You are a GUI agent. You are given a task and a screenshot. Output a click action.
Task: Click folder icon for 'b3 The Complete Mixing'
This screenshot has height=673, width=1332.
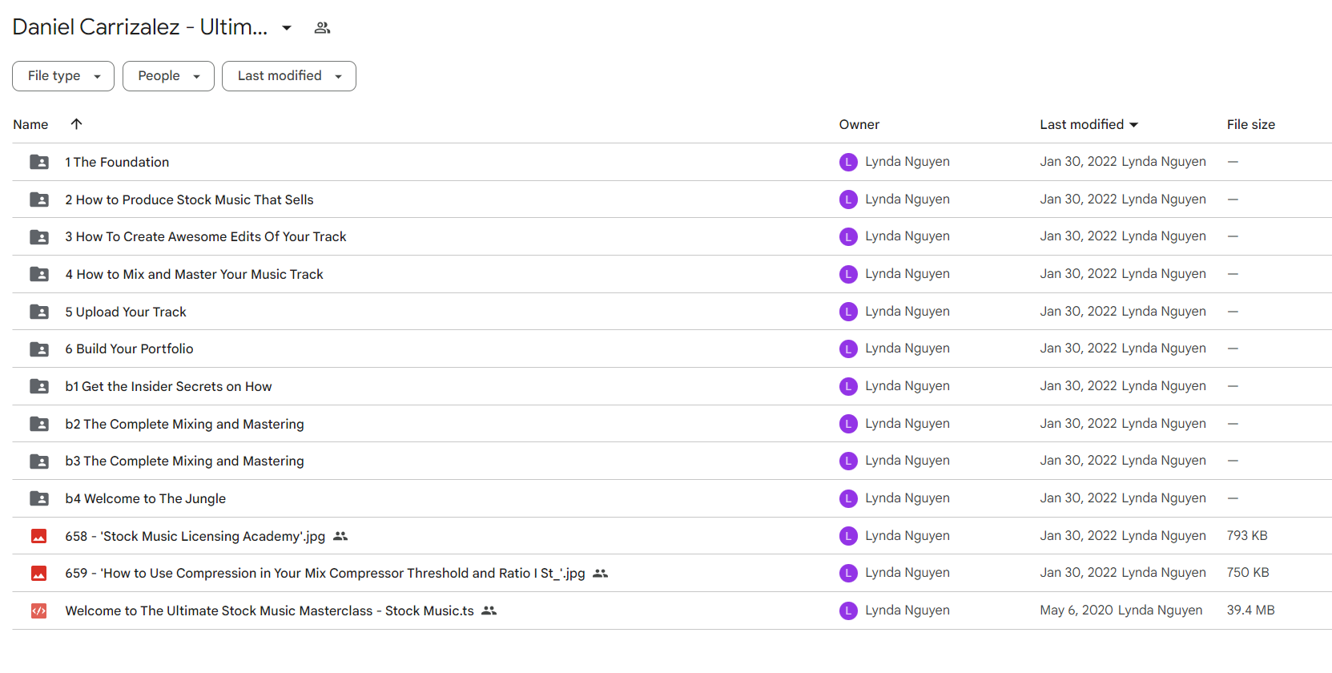[x=39, y=461]
